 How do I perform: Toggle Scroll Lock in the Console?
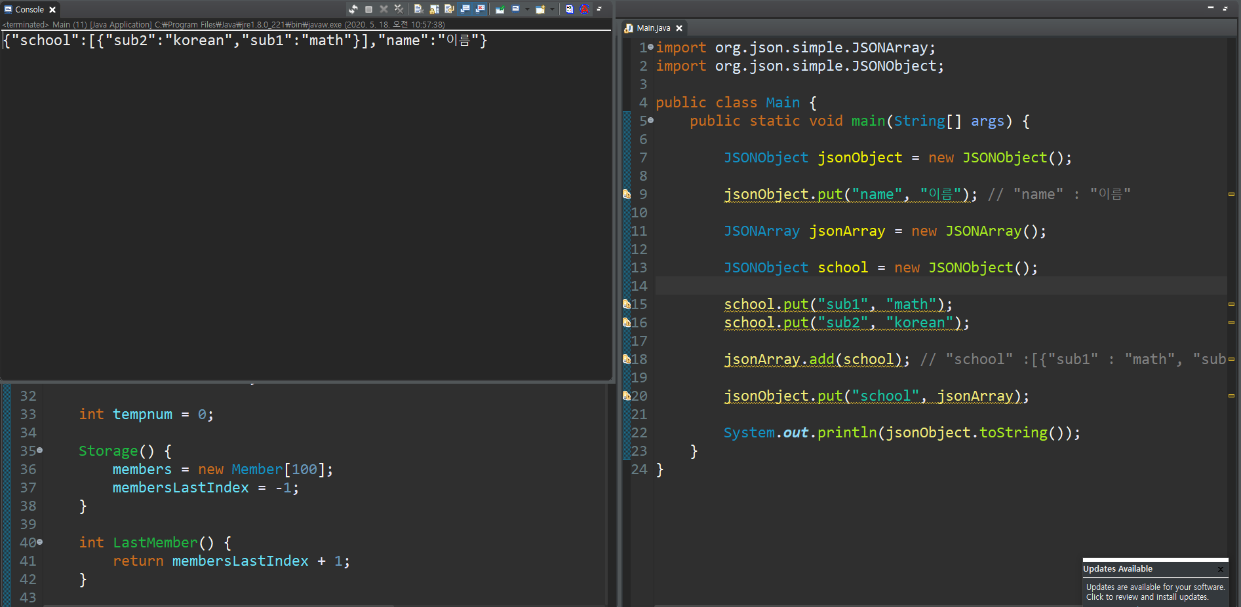coord(434,9)
